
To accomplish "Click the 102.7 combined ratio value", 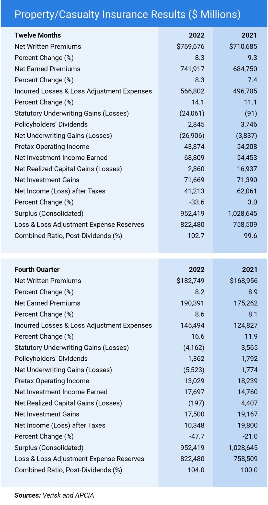I will click(x=196, y=236).
